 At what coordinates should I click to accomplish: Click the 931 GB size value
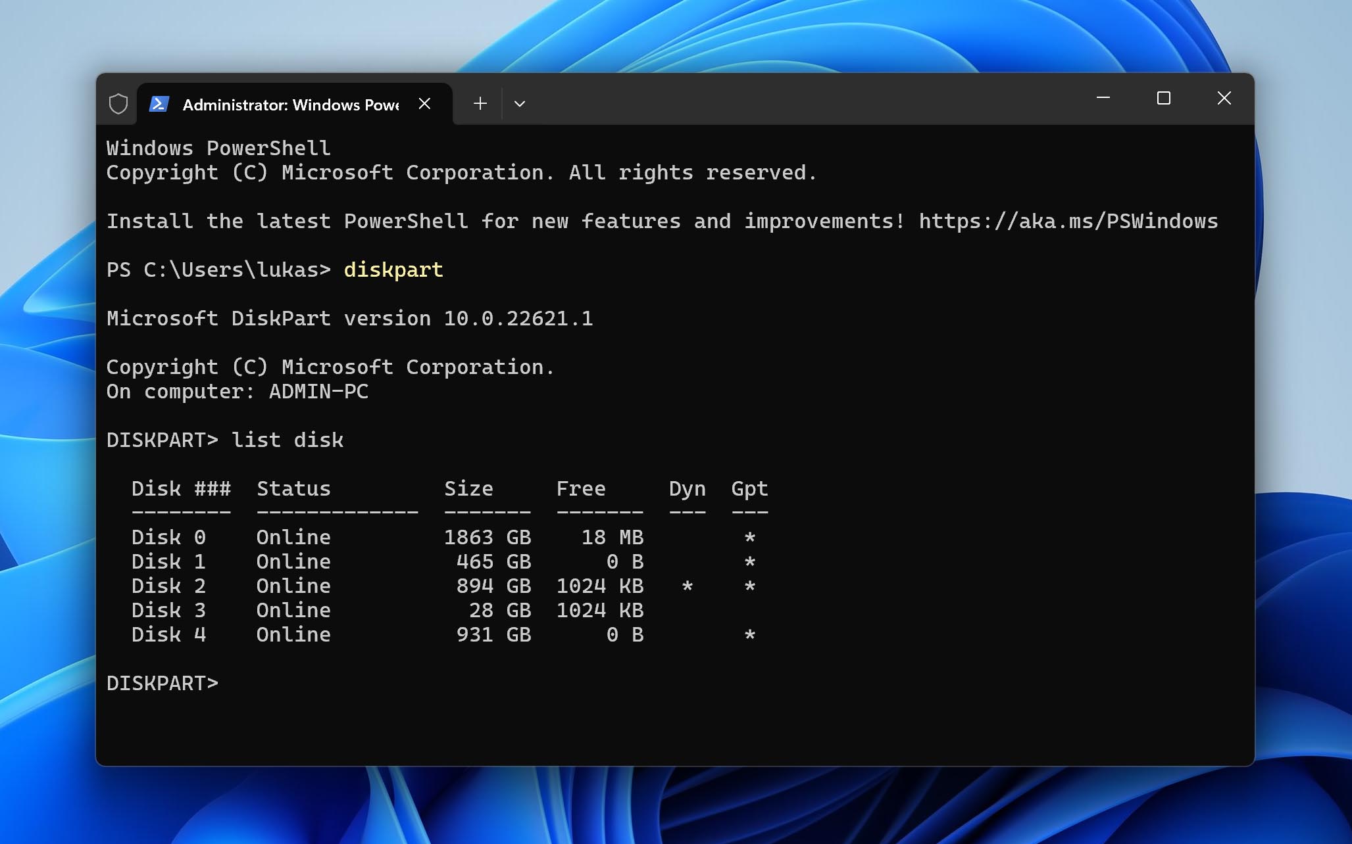pyautogui.click(x=493, y=634)
